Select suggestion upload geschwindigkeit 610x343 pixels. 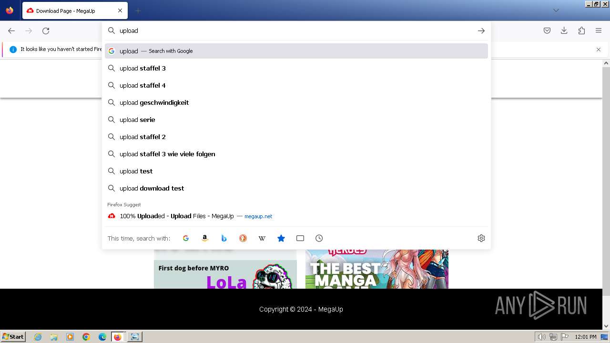click(296, 102)
